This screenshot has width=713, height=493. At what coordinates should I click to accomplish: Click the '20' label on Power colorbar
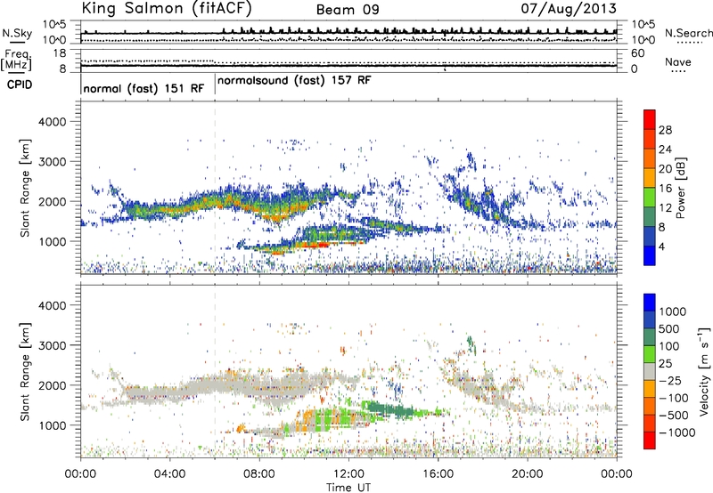click(665, 169)
